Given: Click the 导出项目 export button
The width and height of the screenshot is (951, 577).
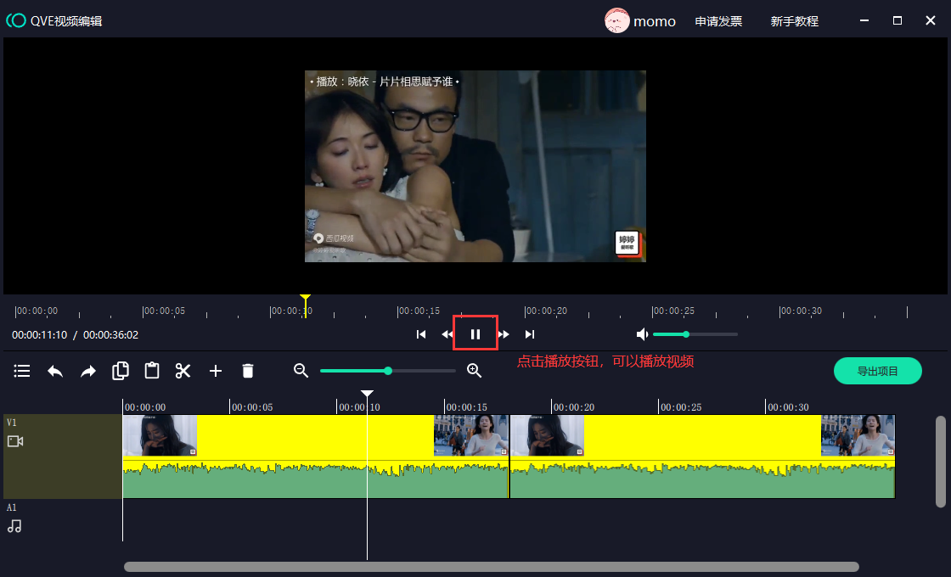Looking at the screenshot, I should 877,371.
